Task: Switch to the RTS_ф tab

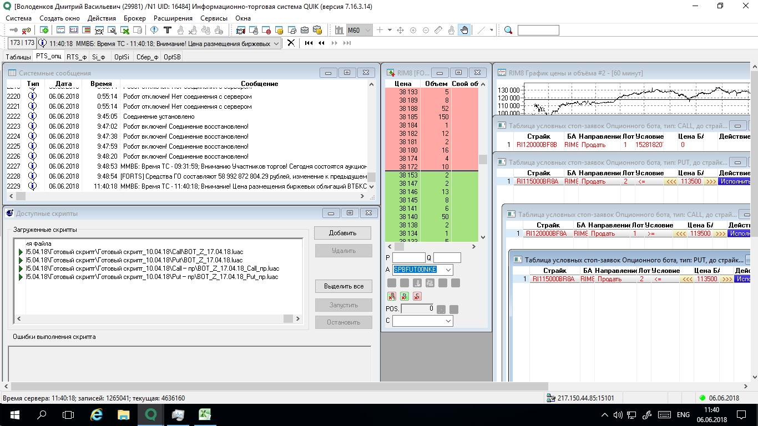Action: (x=76, y=57)
